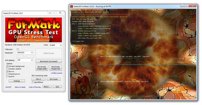Run Benchmark (no preset)

(x=49, y=61)
